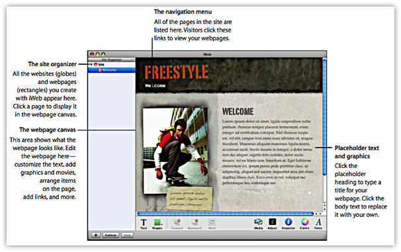Screen dimensions: 401x252
Task: Open the Media browser
Action: (258, 224)
